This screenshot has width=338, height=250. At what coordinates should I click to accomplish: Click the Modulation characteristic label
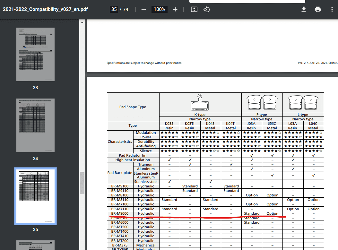(146, 133)
